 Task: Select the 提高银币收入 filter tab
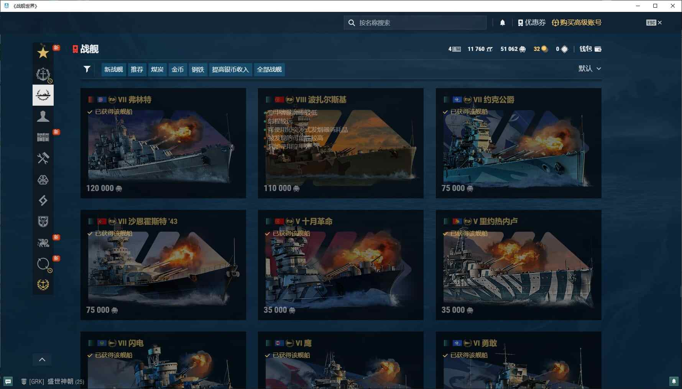[230, 69]
